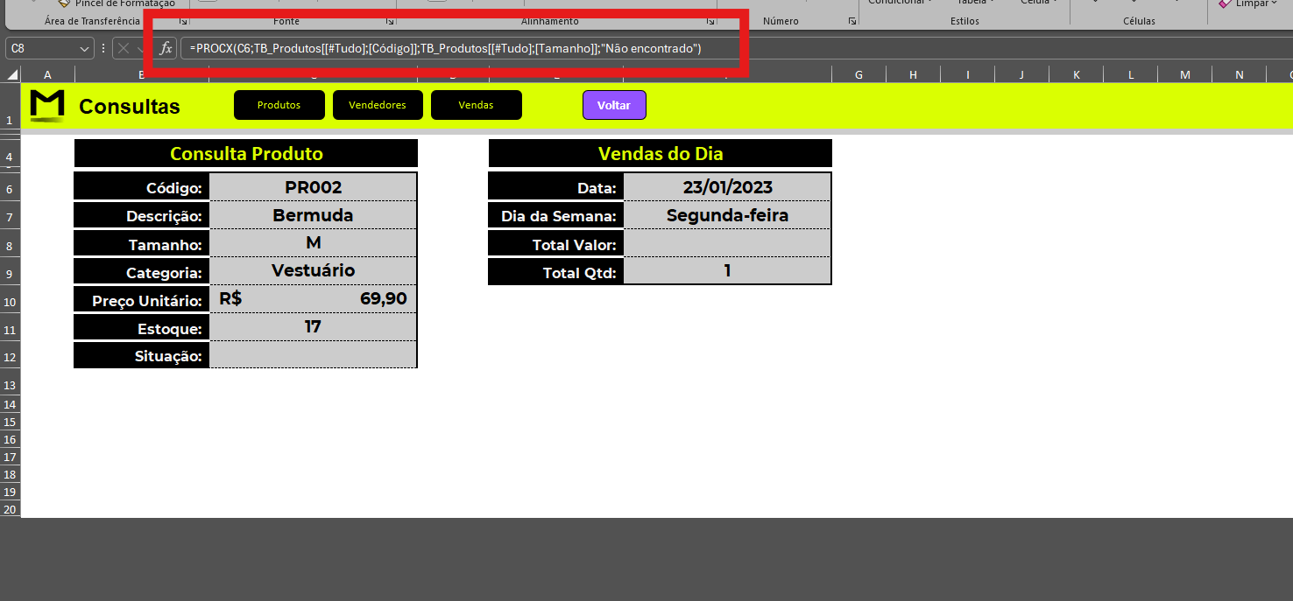The height and width of the screenshot is (601, 1293).
Task: Click the Tamanho: label cell
Action: [x=142, y=244]
